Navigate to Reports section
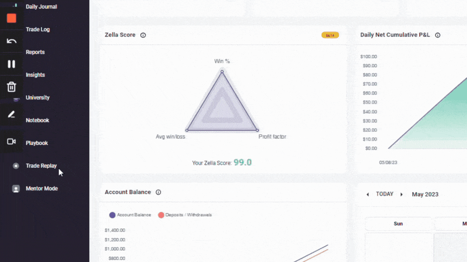 pyautogui.click(x=35, y=52)
